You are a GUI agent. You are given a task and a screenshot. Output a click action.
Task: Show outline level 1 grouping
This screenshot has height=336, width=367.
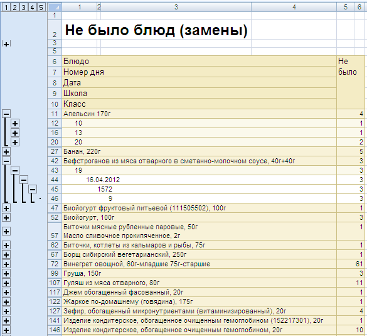(6, 8)
